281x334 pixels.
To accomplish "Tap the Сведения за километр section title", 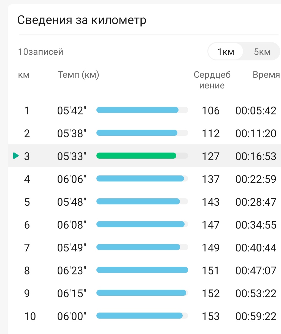I will [x=82, y=20].
